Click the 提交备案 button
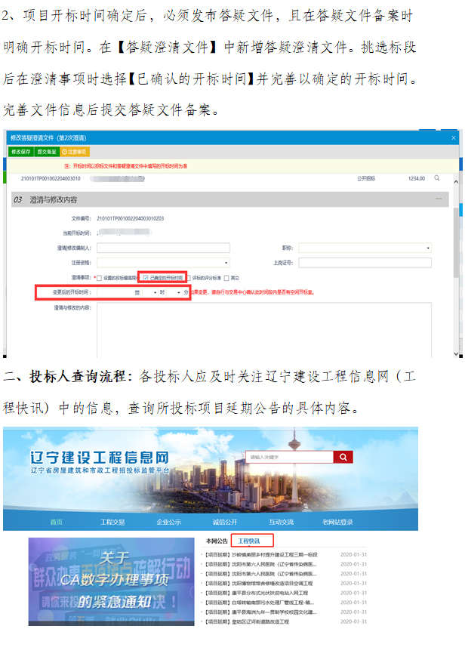This screenshot has height=660, width=465. coord(47,151)
